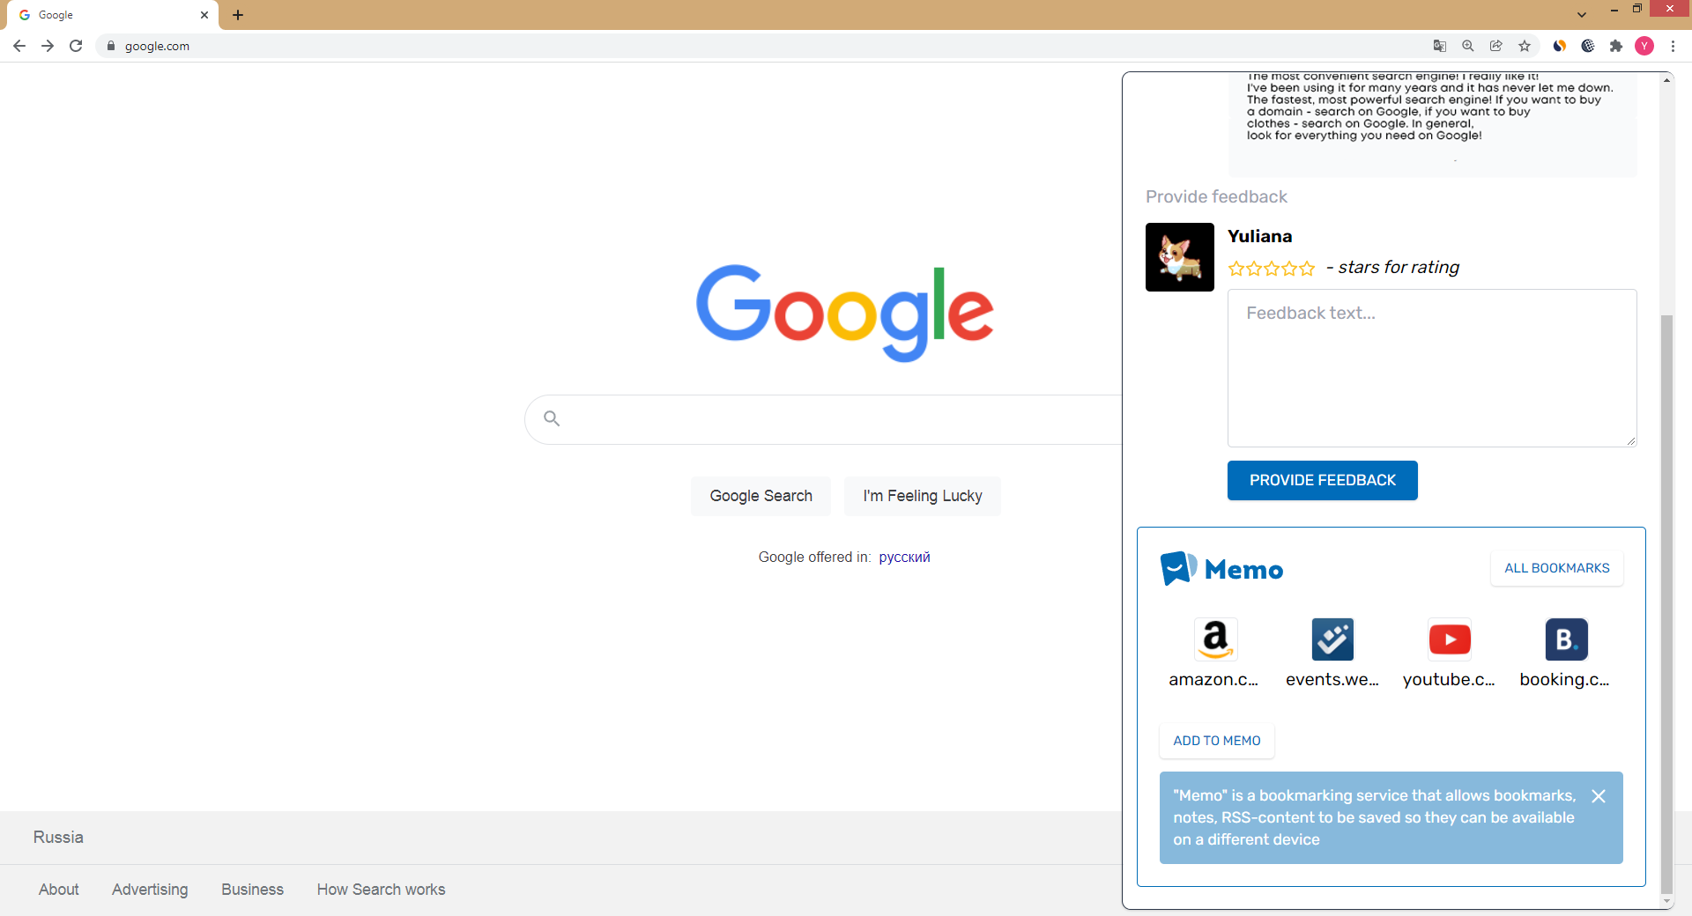This screenshot has height=916, width=1692.
Task: Open the About footer link
Action: [59, 890]
